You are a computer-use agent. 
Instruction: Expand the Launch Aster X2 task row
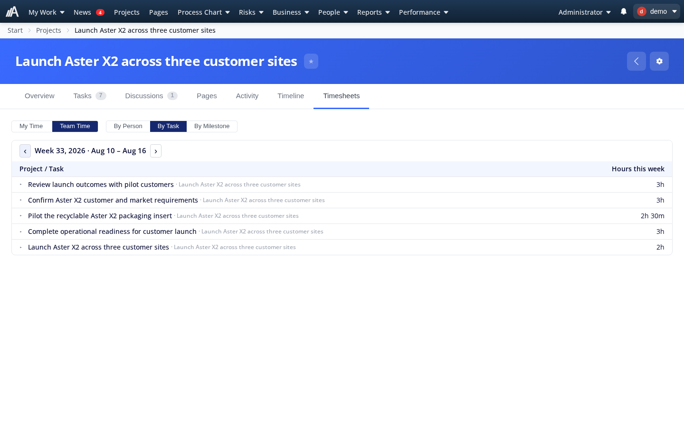click(21, 247)
